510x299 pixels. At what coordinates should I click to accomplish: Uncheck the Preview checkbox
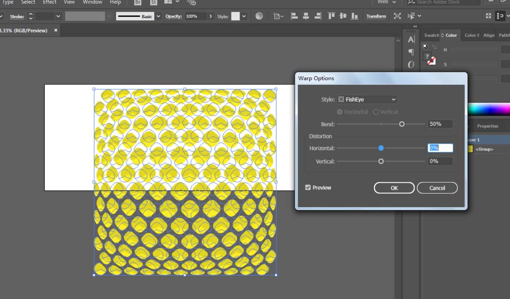click(308, 188)
